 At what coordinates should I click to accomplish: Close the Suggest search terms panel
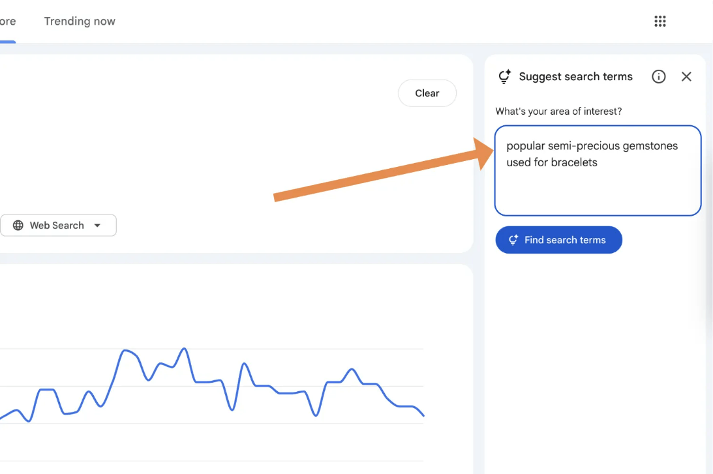[x=686, y=76]
